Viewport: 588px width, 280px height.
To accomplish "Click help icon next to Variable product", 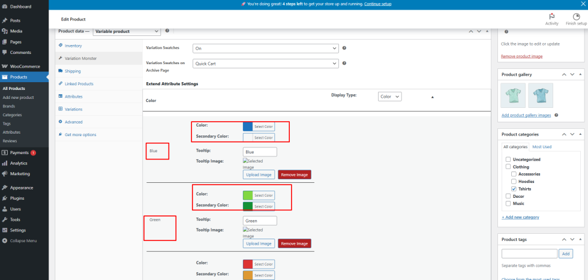I will pos(167,31).
